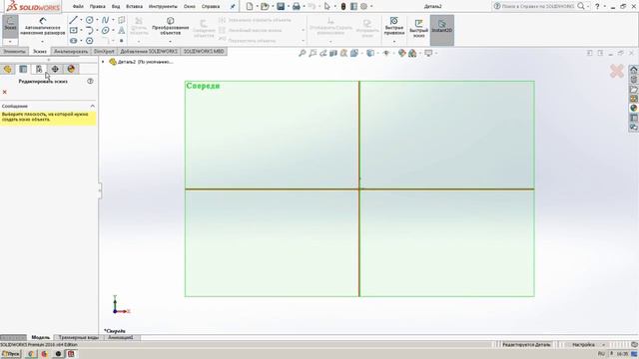The height and width of the screenshot is (359, 639).
Task: Click the New document icon
Action: coord(250,6)
